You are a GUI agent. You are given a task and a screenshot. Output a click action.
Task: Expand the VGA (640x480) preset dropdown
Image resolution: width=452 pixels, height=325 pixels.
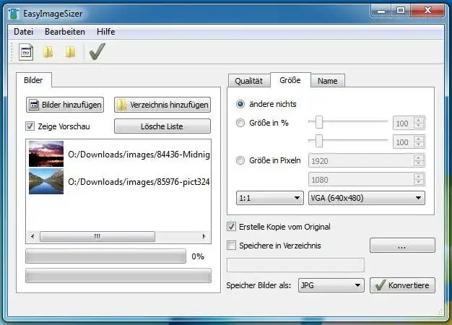[366, 198]
